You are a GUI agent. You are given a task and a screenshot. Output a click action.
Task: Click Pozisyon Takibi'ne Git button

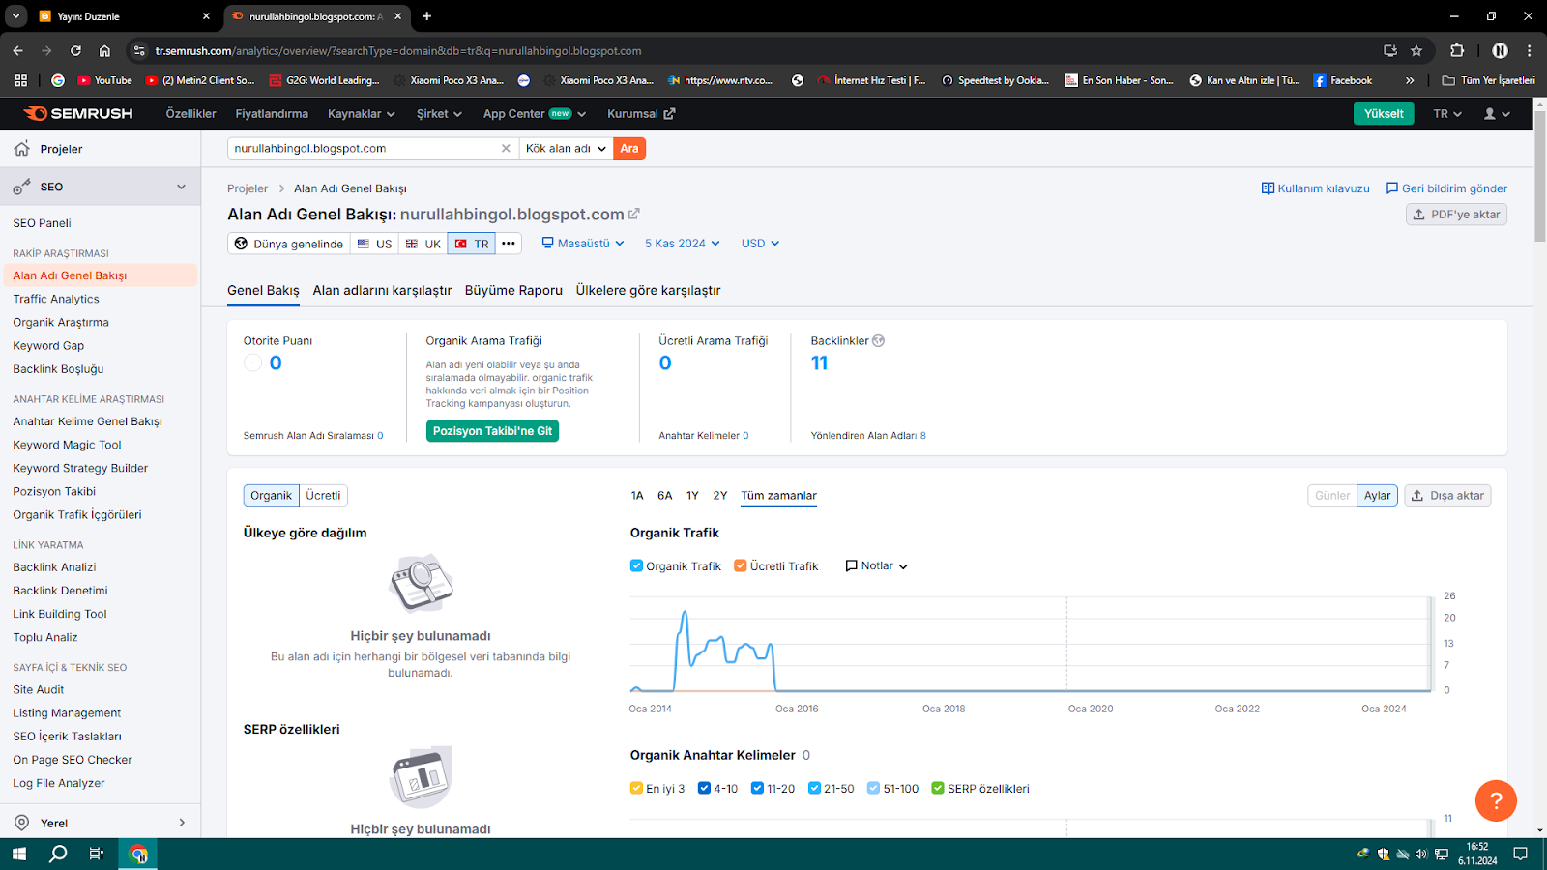click(x=492, y=431)
